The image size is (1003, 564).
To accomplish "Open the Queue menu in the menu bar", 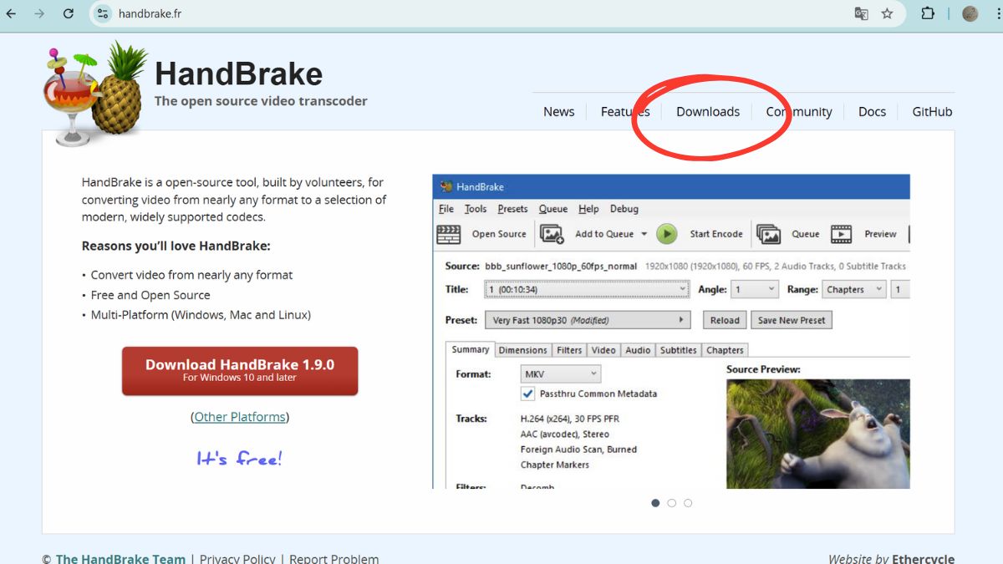I will (553, 209).
